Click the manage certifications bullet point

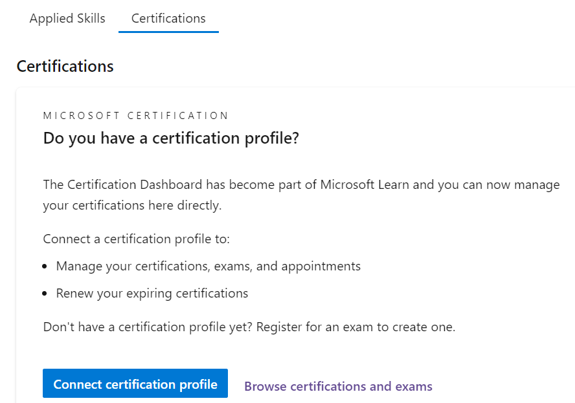(208, 266)
